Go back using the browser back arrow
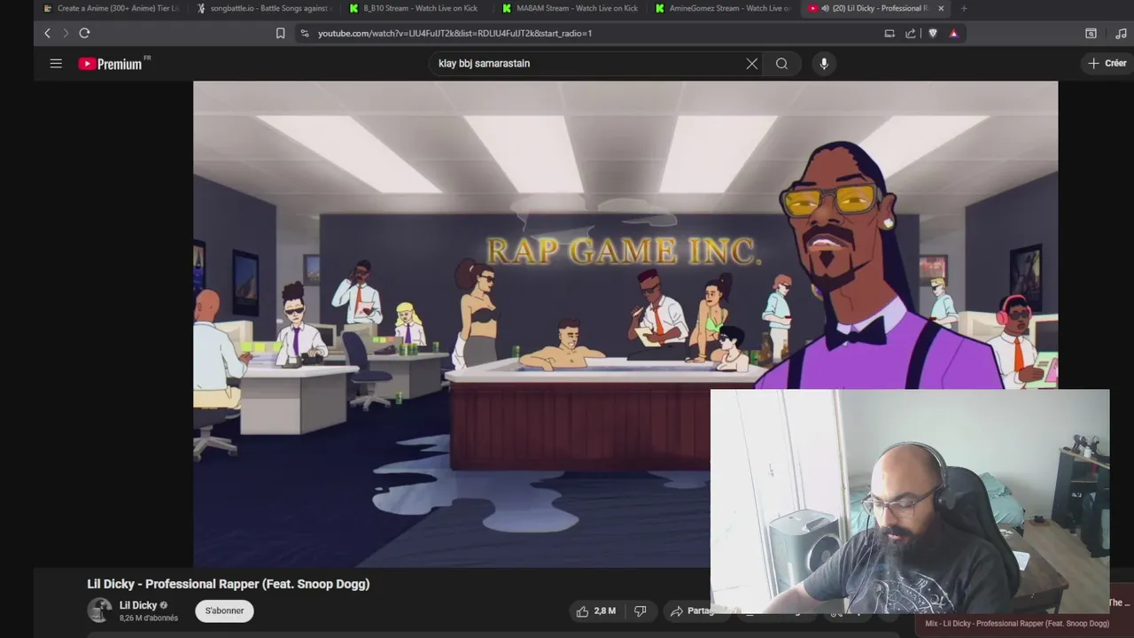Screen dimensions: 1134x638 click(47, 33)
